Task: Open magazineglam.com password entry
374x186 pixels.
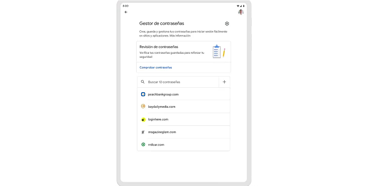Action: coord(184,132)
